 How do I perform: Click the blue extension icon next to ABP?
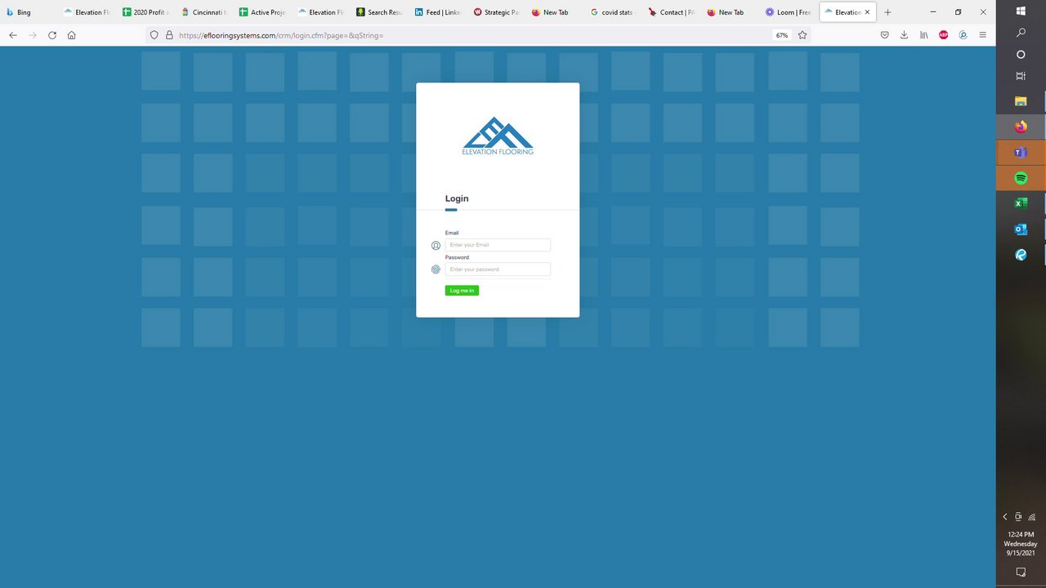pos(963,35)
